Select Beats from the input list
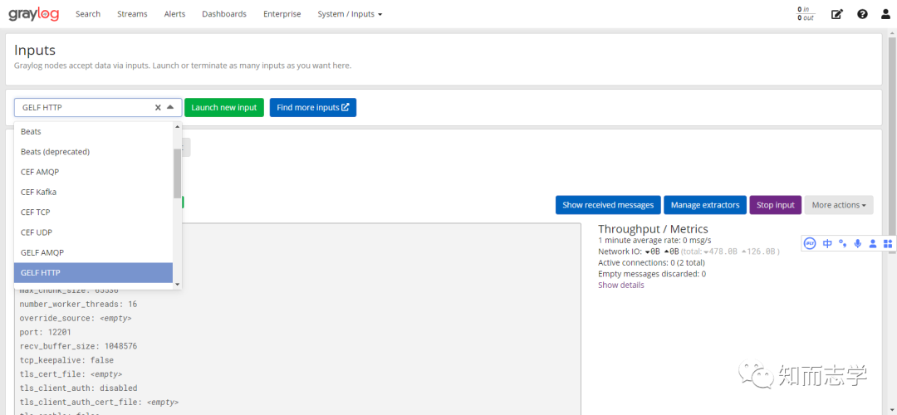Screen dimensions: 897x415 [x=94, y=131]
